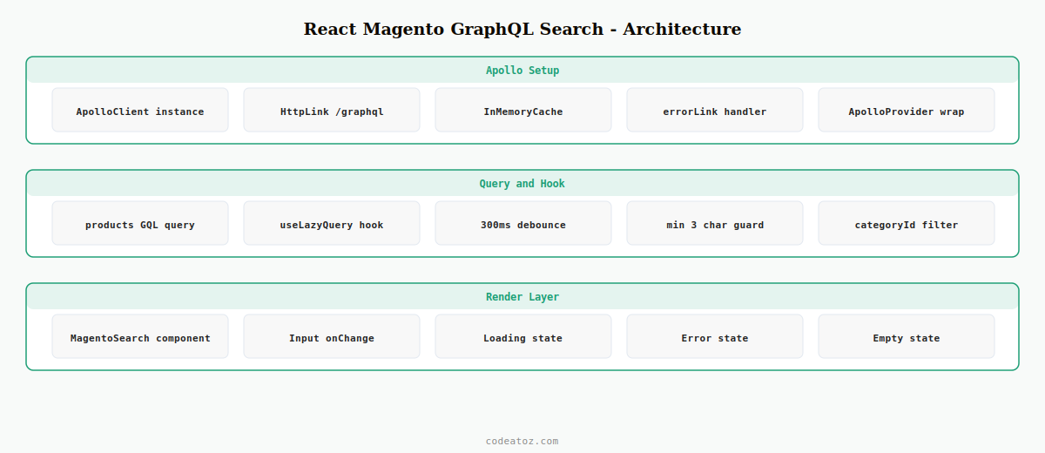Click the ApolloProvider wrap box
Viewport: 1045px width, 453px height.
tap(907, 110)
